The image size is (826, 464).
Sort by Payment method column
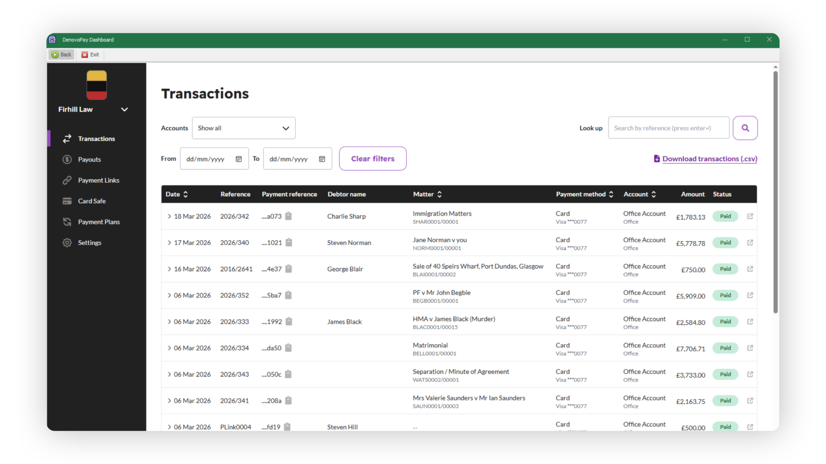coord(611,194)
